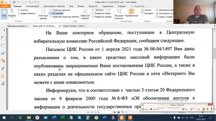Zoom out with ribbon magnifier minus
Image resolution: width=216 pixels, height=121 pixels.
(92, 10)
